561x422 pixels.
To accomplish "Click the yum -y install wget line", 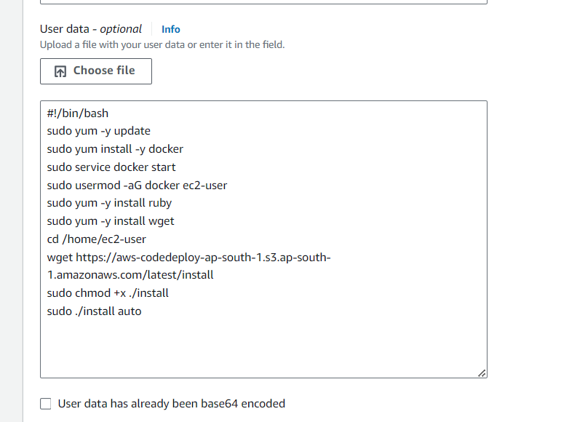I will 111,221.
